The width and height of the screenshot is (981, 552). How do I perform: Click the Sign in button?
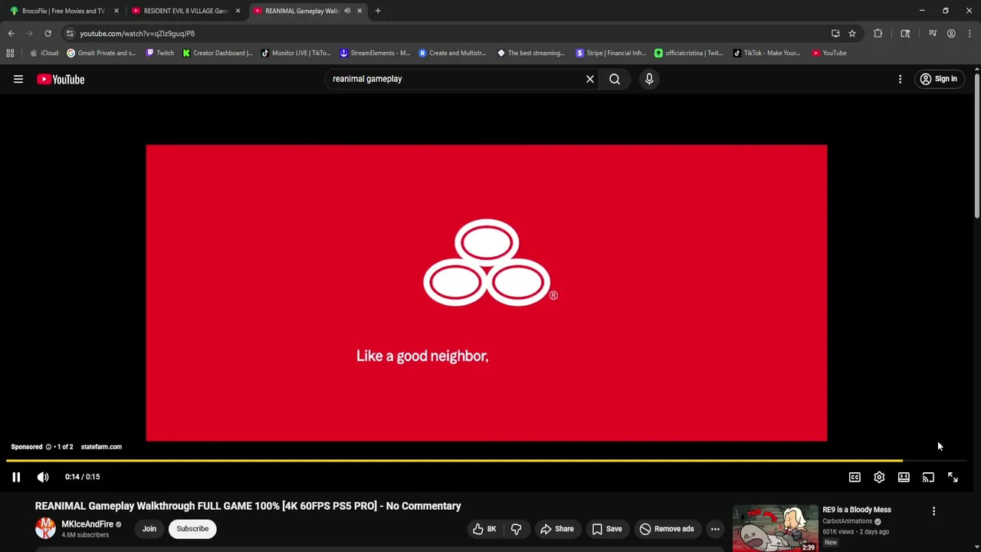(938, 79)
